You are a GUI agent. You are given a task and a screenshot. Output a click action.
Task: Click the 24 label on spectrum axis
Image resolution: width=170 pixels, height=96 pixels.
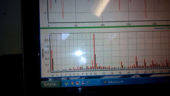tap(153, 72)
